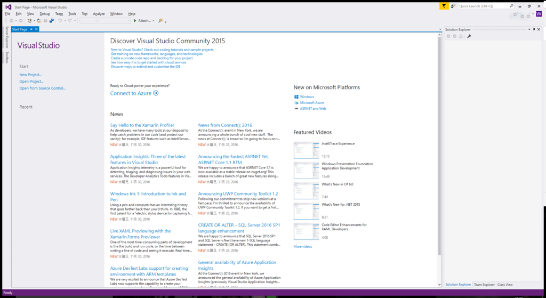Close the Solution Explorer panel
Image resolution: width=546 pixels, height=298 pixels.
(539, 29)
